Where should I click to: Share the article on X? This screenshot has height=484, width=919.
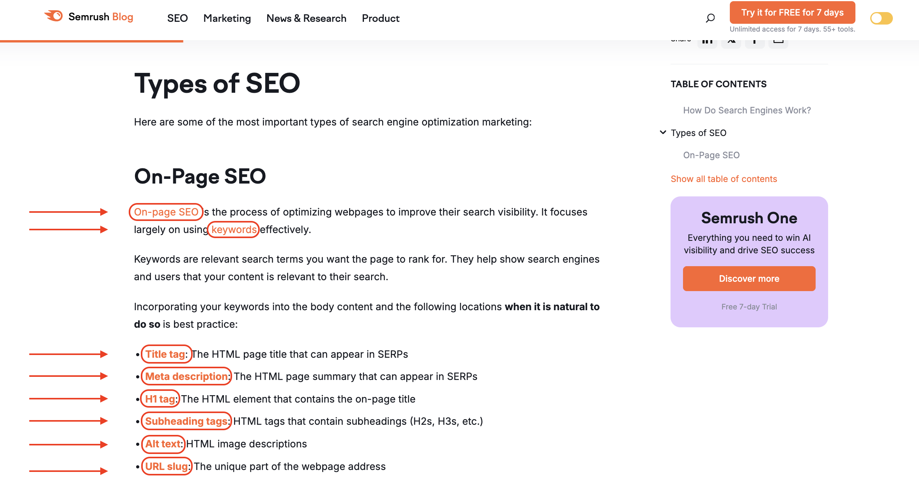point(731,40)
